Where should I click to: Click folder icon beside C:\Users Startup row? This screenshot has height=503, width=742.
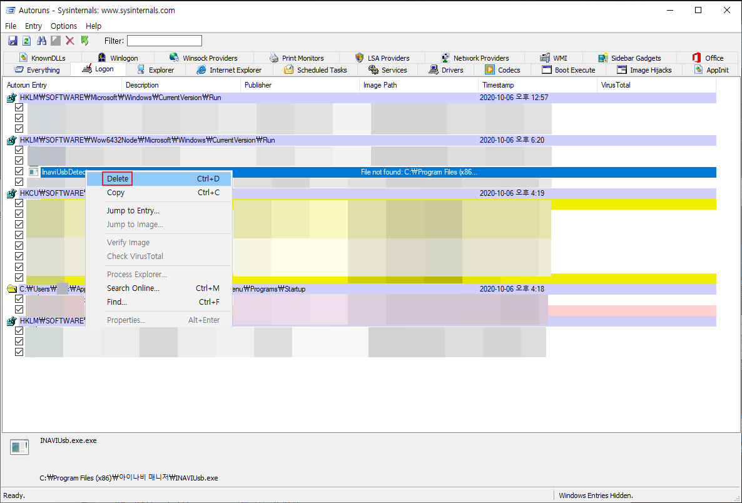tap(12, 289)
